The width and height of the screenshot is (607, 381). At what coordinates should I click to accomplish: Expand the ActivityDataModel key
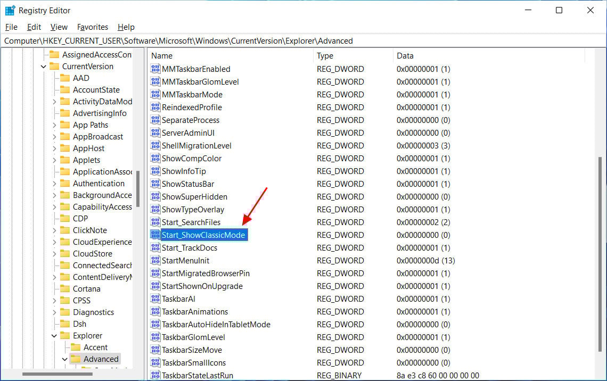pyautogui.click(x=54, y=102)
